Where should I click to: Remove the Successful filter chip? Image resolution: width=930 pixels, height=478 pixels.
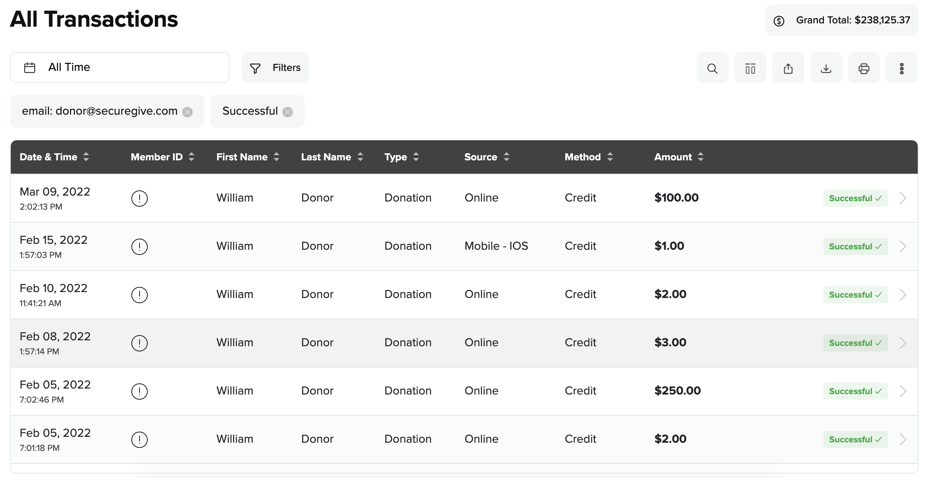point(288,112)
